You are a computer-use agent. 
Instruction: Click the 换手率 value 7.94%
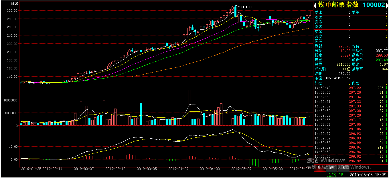click(x=383, y=69)
